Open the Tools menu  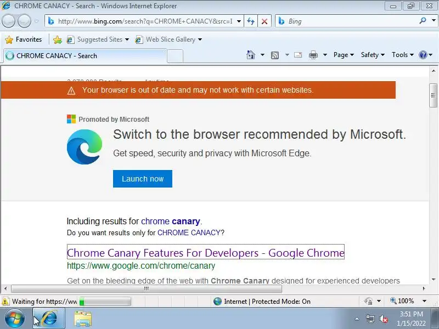pos(403,55)
